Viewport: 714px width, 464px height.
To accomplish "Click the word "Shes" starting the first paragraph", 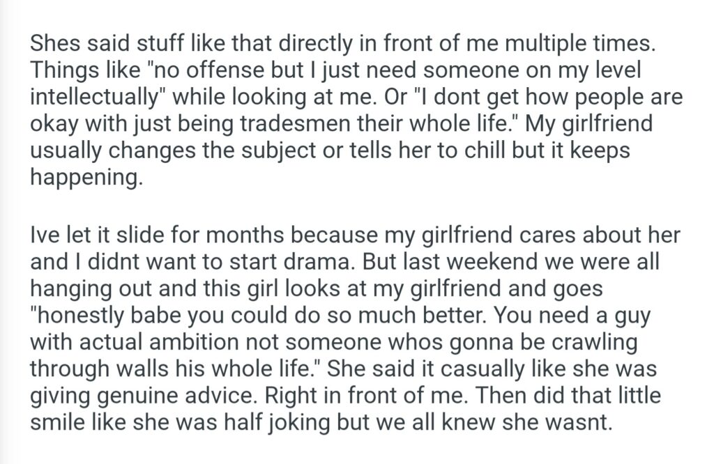I will [53, 43].
